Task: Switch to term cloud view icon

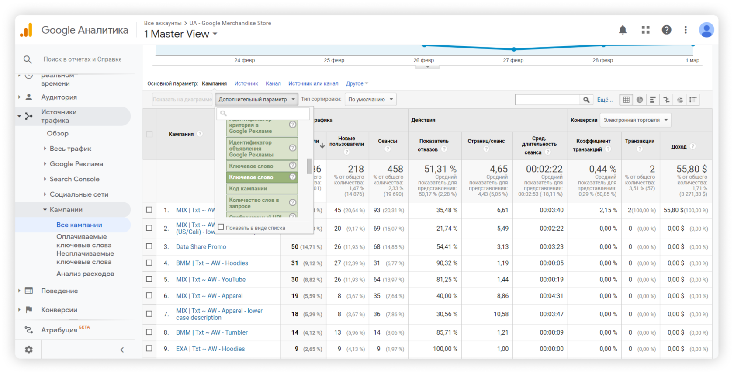Action: tap(680, 100)
